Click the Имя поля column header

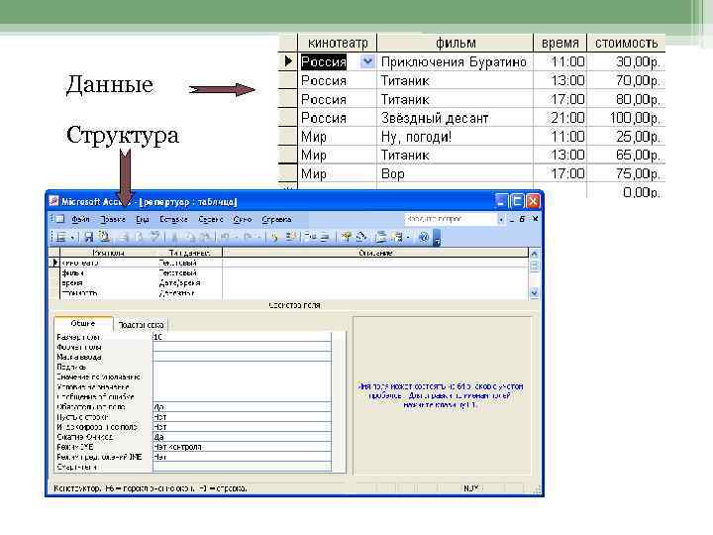point(108,253)
